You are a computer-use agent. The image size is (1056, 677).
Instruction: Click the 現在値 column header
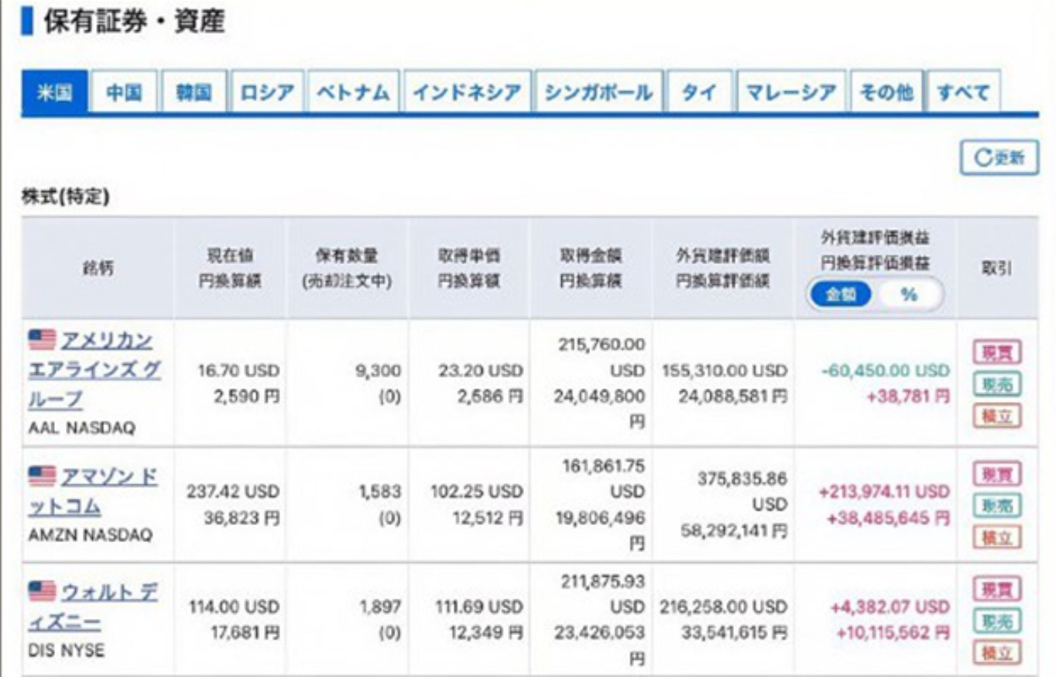point(229,268)
